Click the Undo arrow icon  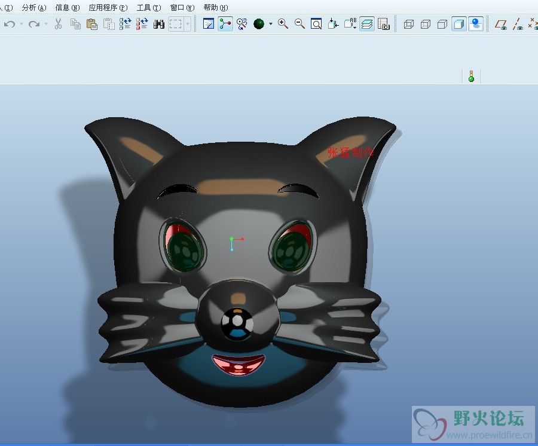10,24
